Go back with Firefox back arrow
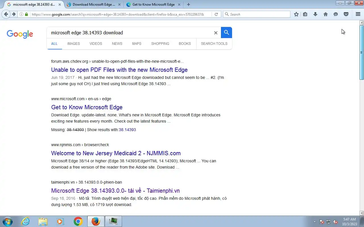364x227 pixels. click(6, 14)
